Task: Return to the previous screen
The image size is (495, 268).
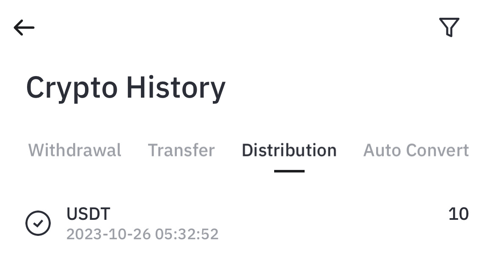Action: tap(24, 28)
